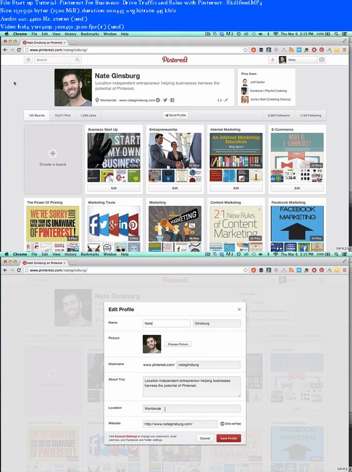
Task: Click the red Pinterest extension icon in Edit Profile window's toolbar
Action: point(322,270)
